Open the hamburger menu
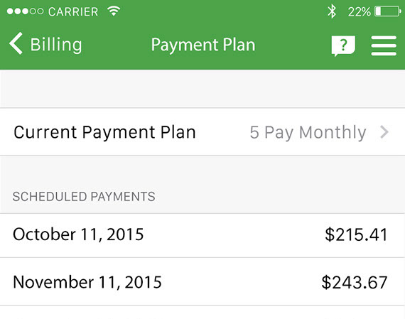 coord(384,45)
